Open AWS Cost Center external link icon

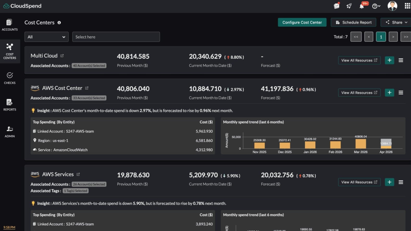87,88
